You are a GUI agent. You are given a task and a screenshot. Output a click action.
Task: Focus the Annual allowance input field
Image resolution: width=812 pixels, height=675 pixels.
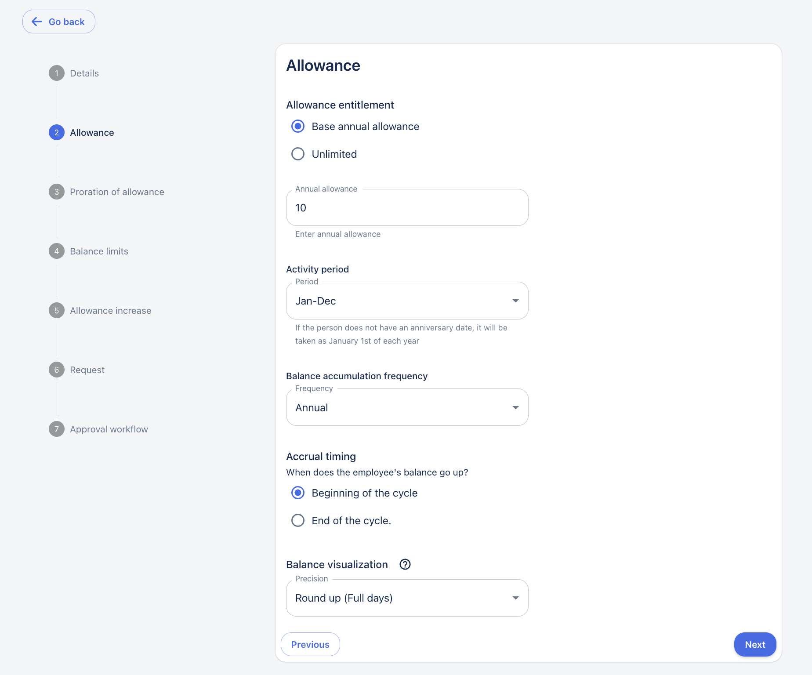(407, 208)
